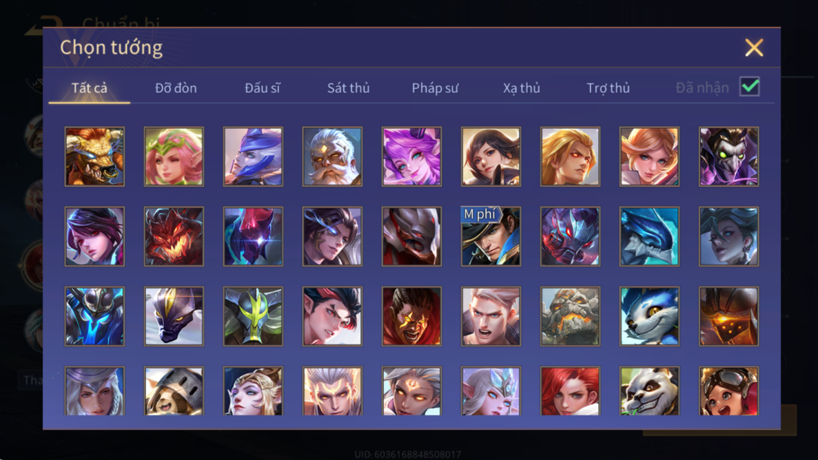Select the red-haired woman hero portrait

(570, 390)
